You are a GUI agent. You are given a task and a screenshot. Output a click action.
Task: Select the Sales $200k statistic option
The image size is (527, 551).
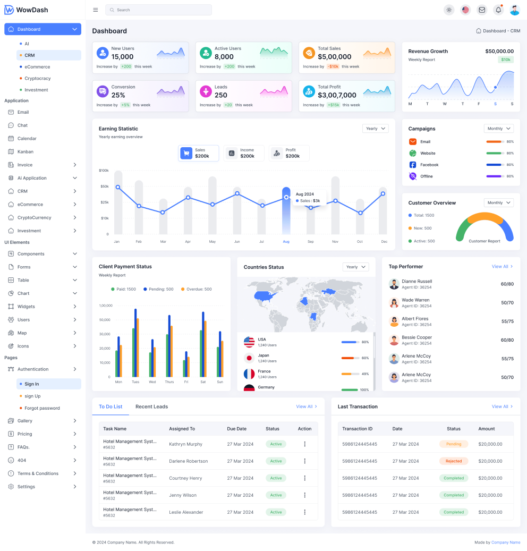click(x=199, y=153)
